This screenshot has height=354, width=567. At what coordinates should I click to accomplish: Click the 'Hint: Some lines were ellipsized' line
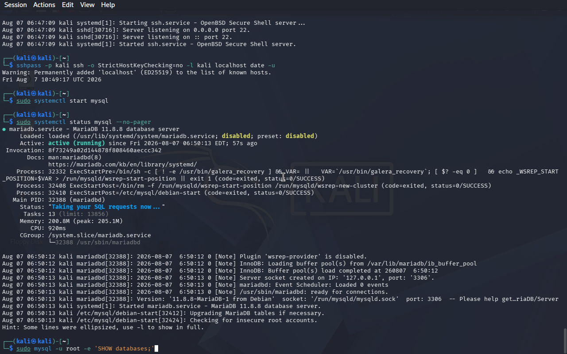click(x=103, y=327)
